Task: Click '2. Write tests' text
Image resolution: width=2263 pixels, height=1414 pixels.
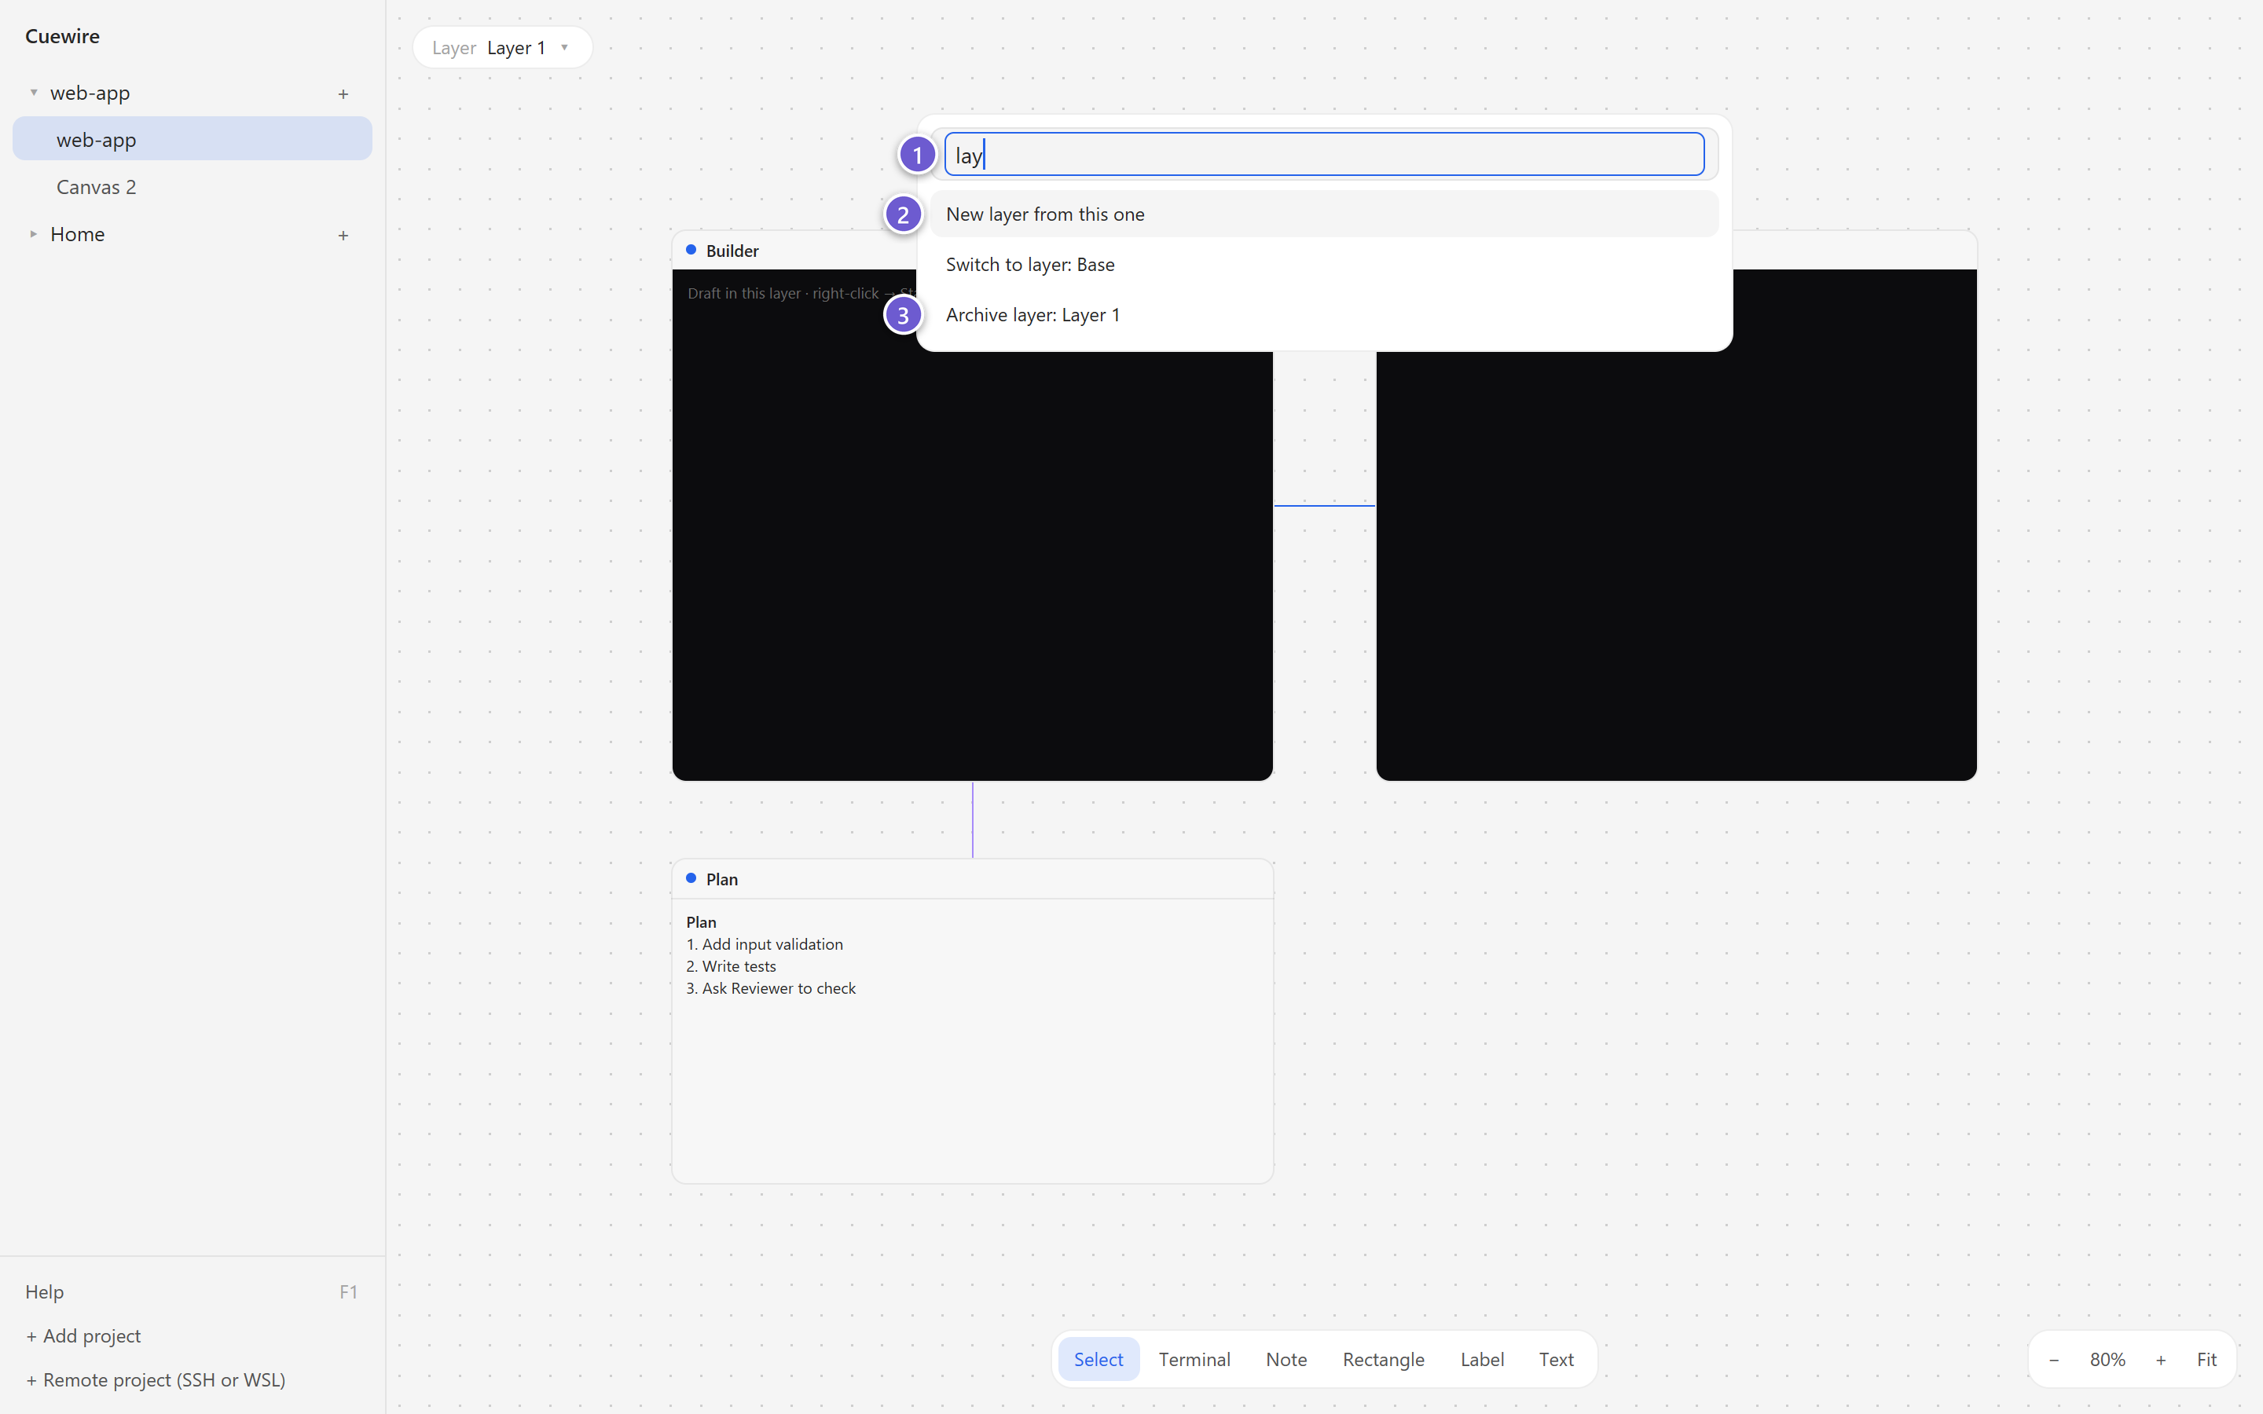Action: click(x=730, y=966)
